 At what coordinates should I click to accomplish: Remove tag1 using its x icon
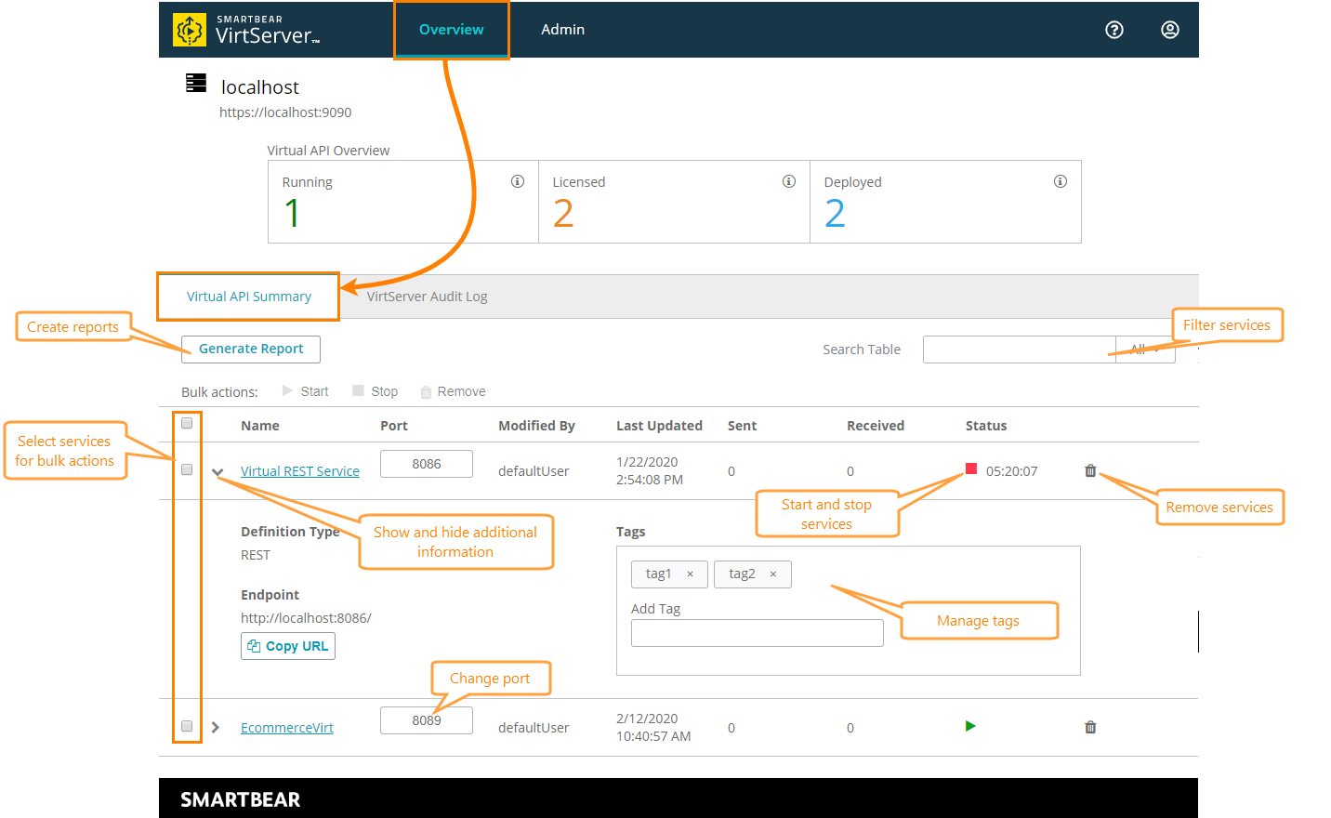click(x=690, y=574)
